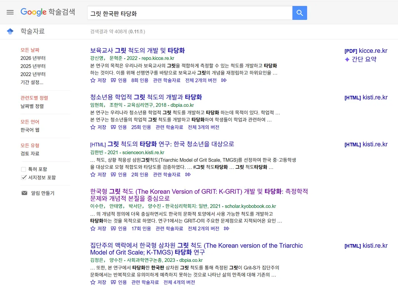Filter results from 2022 년부터
This screenshot has width=398, height=291.
pos(33,74)
